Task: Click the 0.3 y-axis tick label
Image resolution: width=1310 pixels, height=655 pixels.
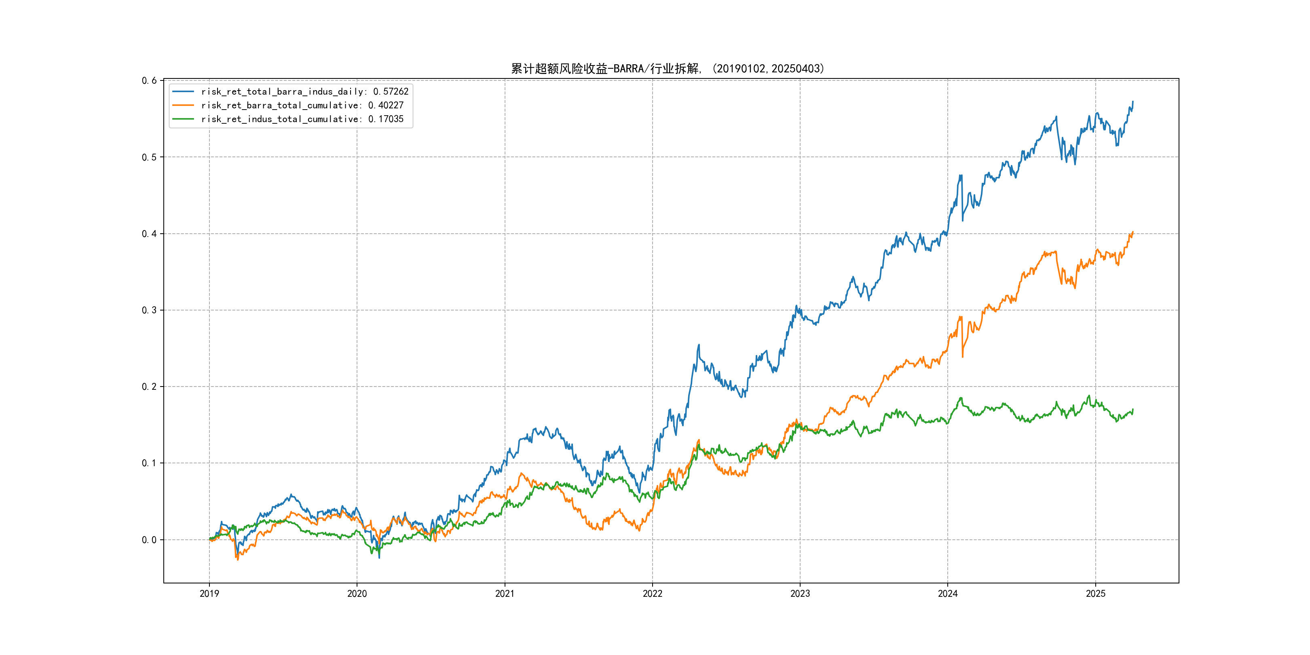Action: point(149,310)
